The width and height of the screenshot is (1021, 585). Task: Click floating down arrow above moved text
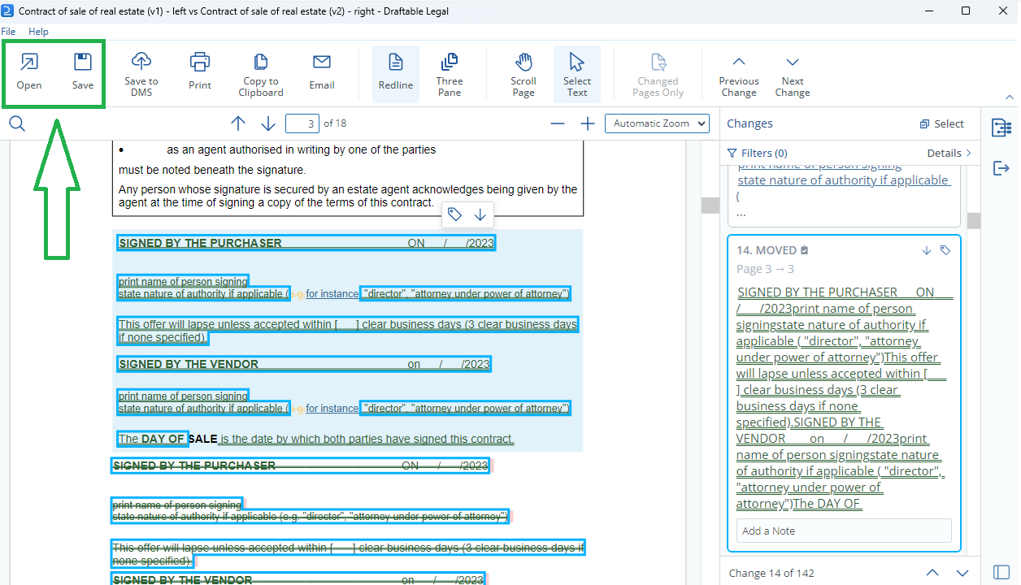(x=480, y=214)
